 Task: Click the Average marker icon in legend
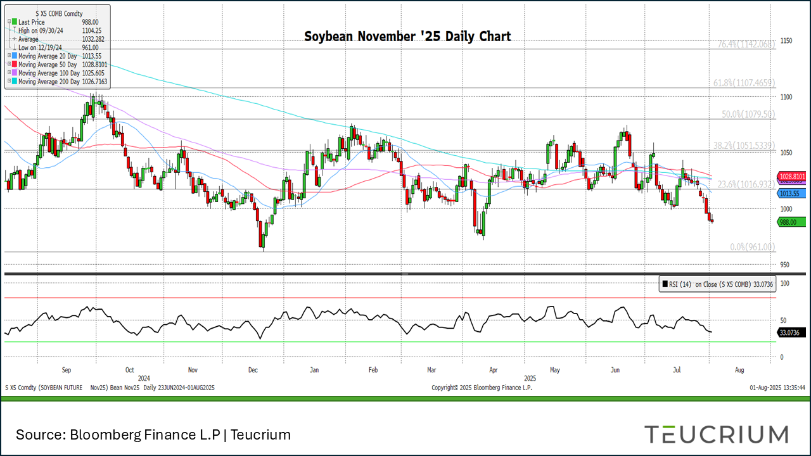[15, 39]
